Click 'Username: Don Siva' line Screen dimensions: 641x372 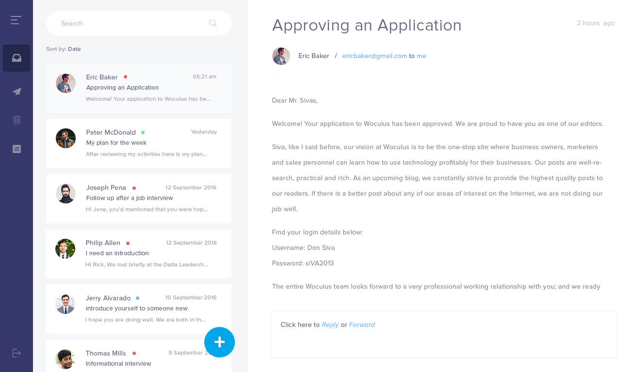point(303,248)
